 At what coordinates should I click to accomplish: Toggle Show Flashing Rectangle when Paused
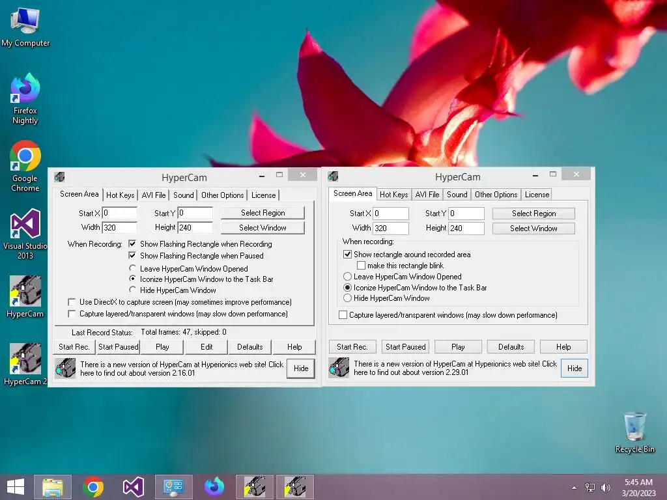132,255
